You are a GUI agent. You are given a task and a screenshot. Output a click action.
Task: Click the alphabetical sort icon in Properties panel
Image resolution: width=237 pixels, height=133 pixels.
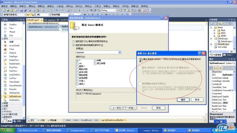coord(215,68)
